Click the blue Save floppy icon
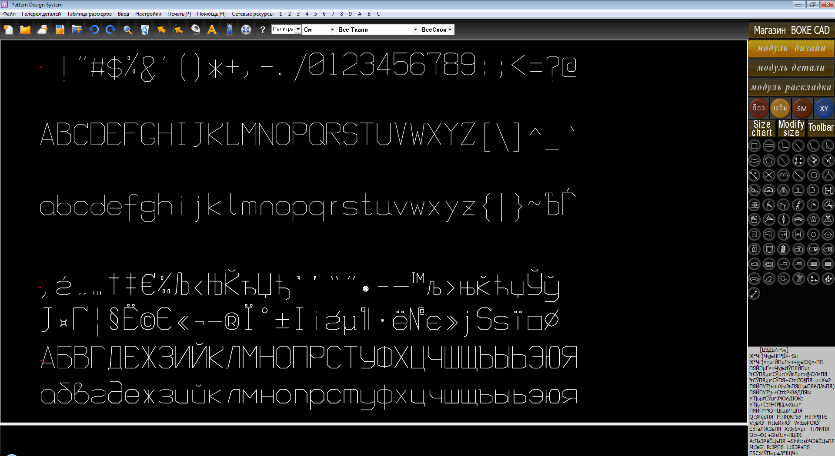This screenshot has width=835, height=456. click(x=60, y=30)
